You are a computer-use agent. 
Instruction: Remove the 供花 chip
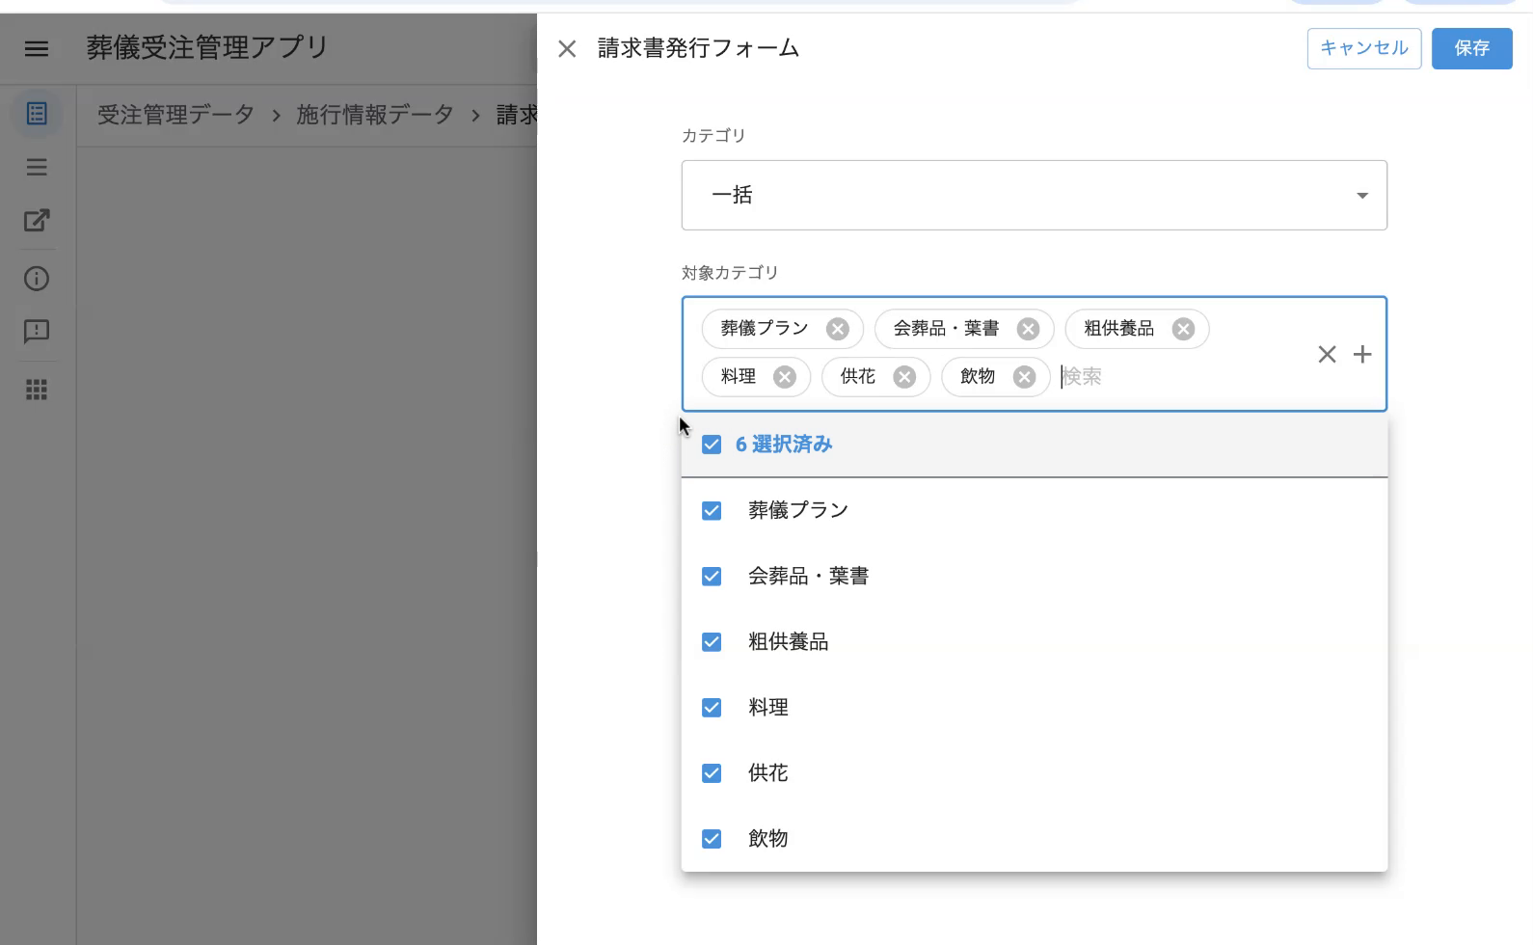(x=904, y=377)
